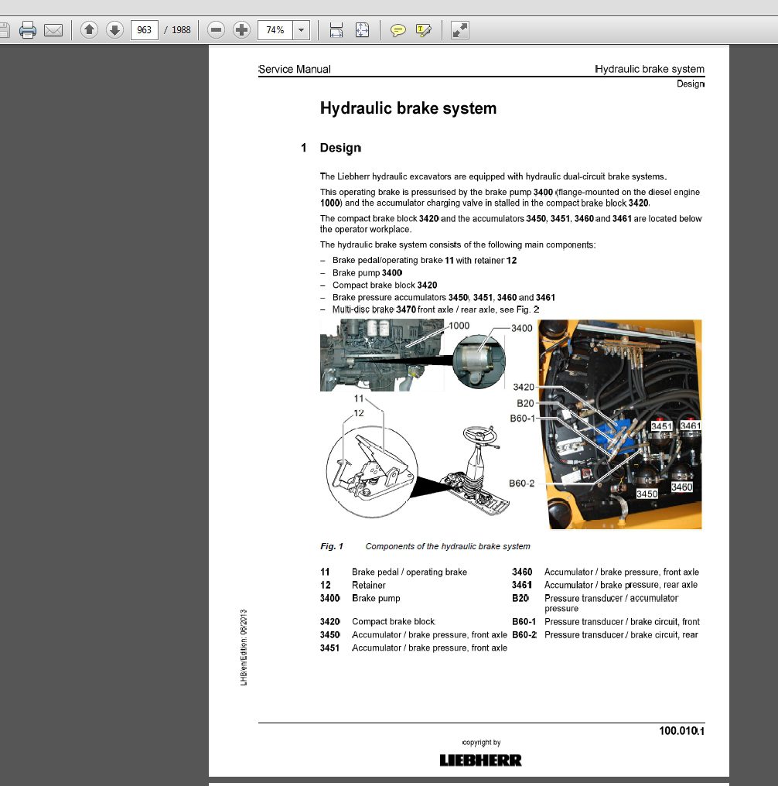Click the section heading 'Design'

coord(340,148)
